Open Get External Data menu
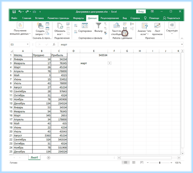The height and width of the screenshot is (173, 193). pyautogui.click(x=20, y=29)
